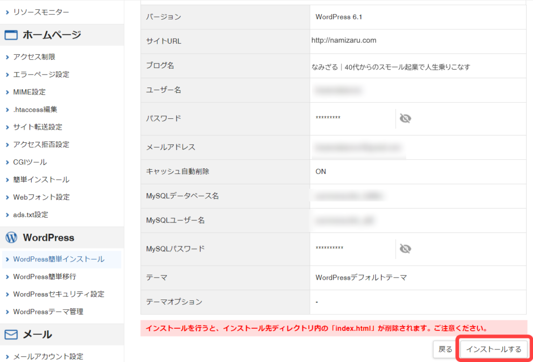
Task: Open 簡単インストール in ホームページ section
Action: coord(41,179)
